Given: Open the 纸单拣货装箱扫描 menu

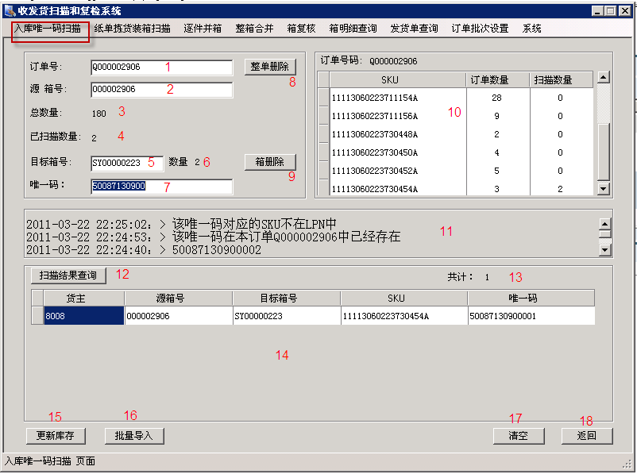Looking at the screenshot, I should click(132, 29).
